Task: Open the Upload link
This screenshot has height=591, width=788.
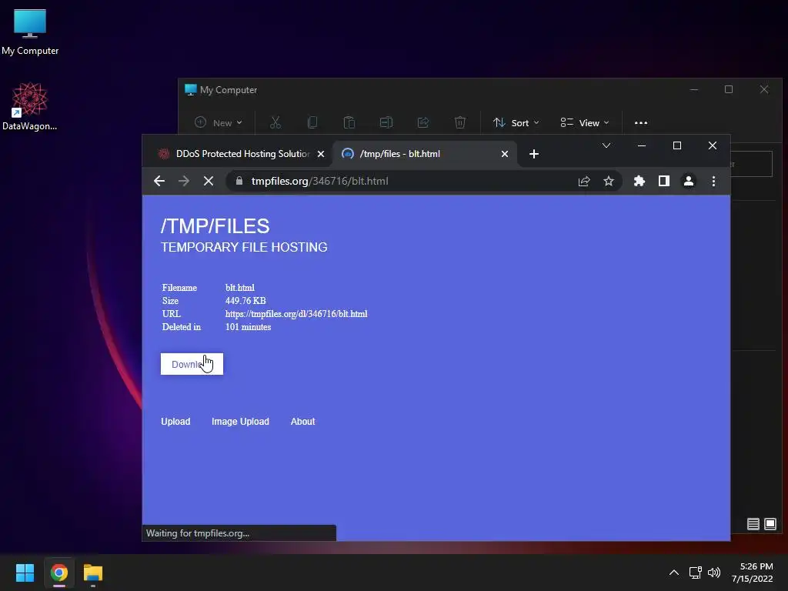Action: (x=175, y=422)
